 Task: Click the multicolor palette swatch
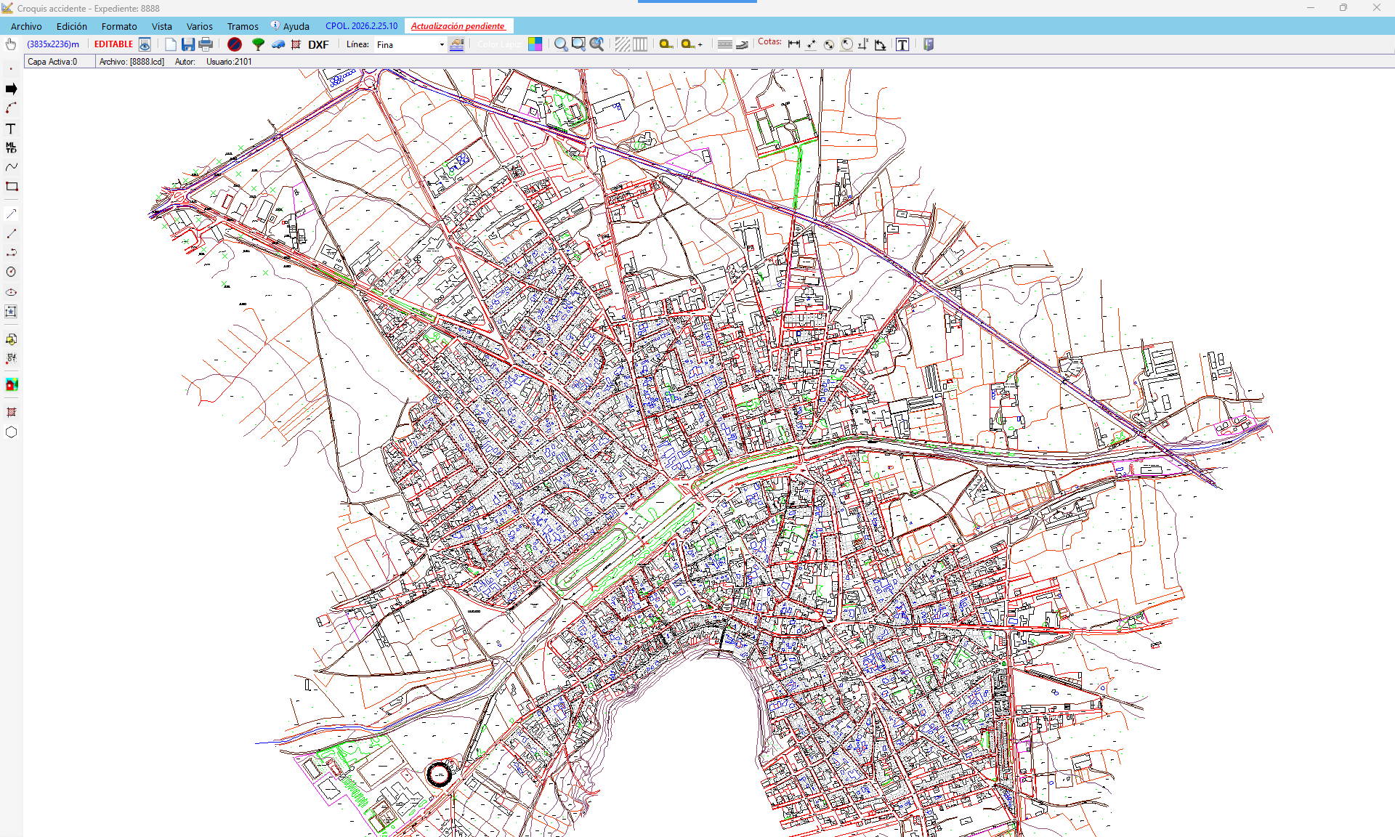(x=535, y=44)
